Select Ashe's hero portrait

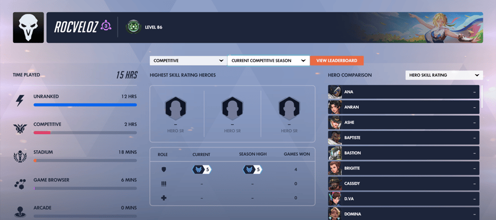pos(335,123)
